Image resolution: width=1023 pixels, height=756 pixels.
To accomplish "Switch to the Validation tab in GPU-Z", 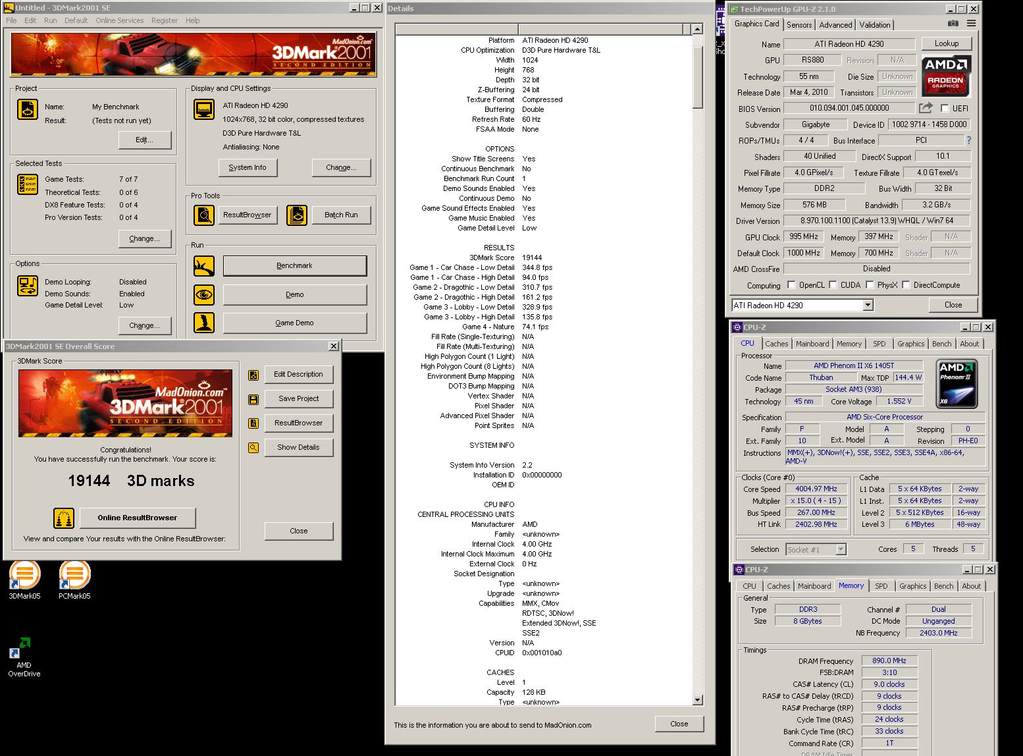I will pyautogui.click(x=875, y=25).
